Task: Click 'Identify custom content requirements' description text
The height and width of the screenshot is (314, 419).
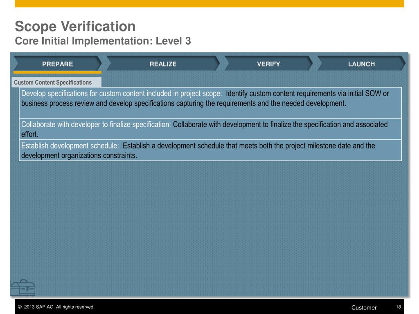Action: 307,94
